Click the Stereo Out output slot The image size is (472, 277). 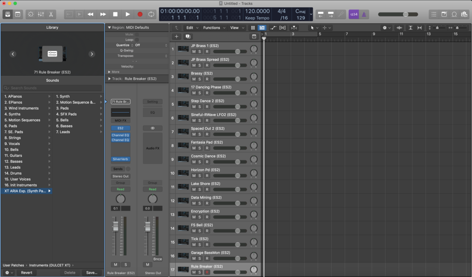point(120,176)
